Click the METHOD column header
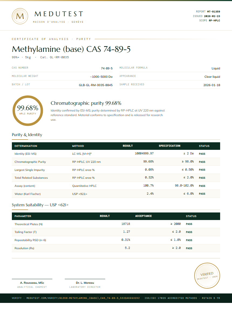 tap(78, 146)
